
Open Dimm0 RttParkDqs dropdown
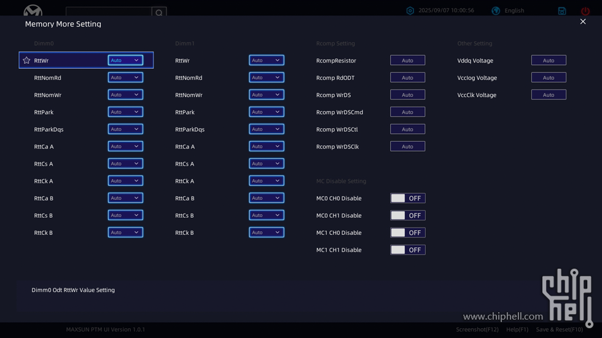click(x=125, y=129)
